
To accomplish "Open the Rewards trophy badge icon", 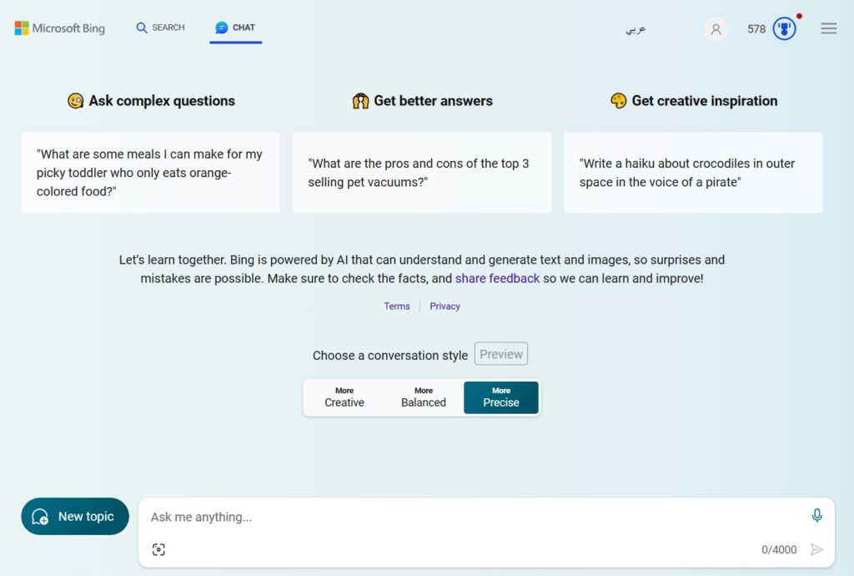I will (x=784, y=29).
